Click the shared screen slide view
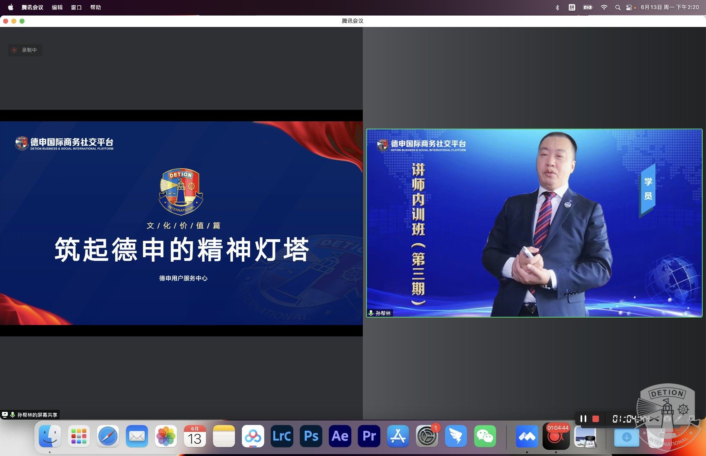This screenshot has height=456, width=706. [181, 223]
